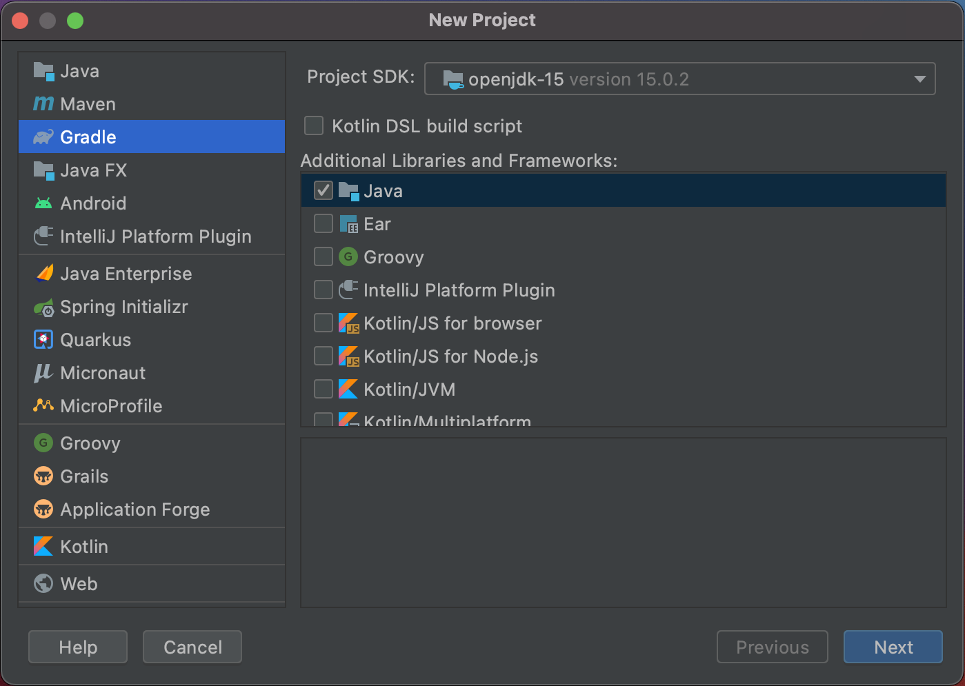Viewport: 965px width, 686px height.
Task: Click the MicroProfile icon
Action: click(43, 406)
